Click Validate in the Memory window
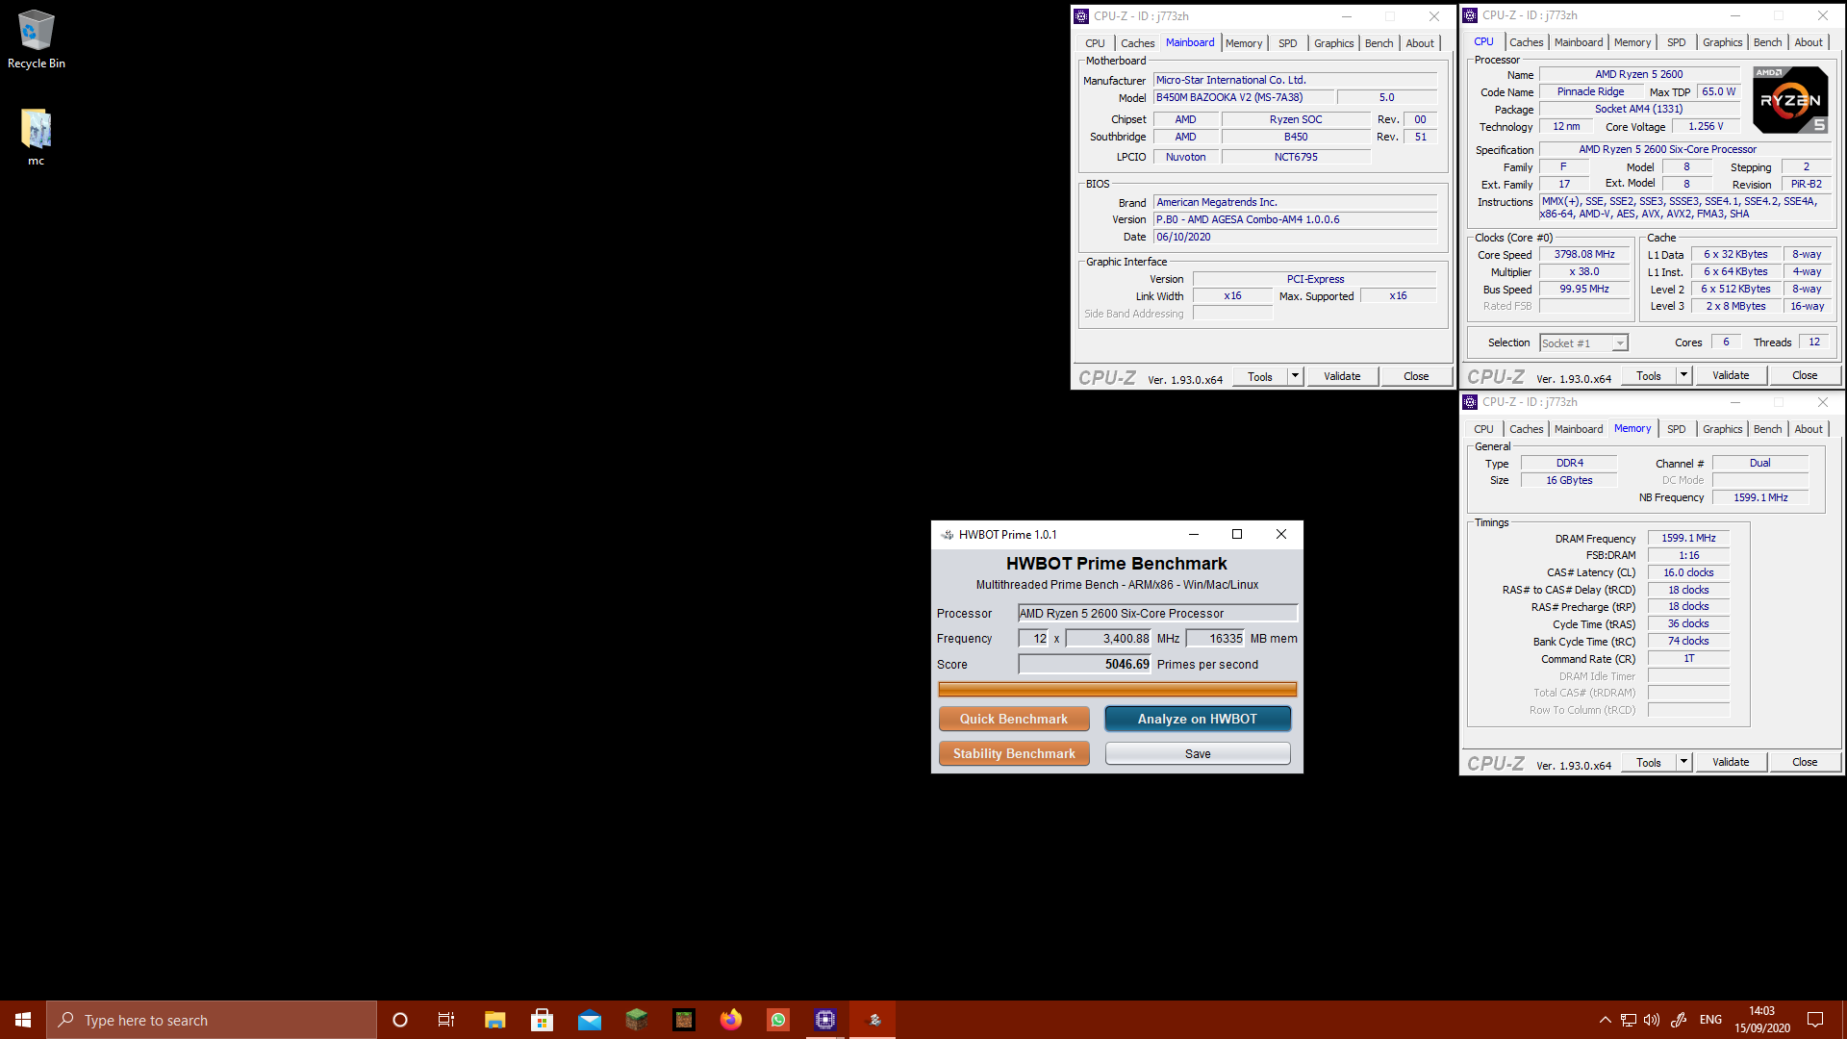 click(1731, 762)
